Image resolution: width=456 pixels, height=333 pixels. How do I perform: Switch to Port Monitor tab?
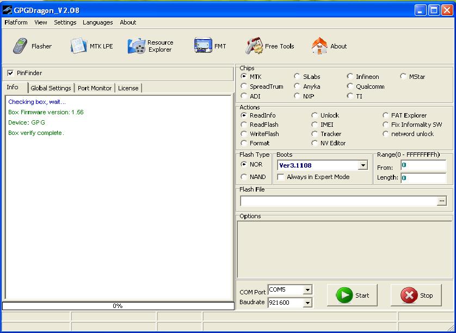coord(95,88)
